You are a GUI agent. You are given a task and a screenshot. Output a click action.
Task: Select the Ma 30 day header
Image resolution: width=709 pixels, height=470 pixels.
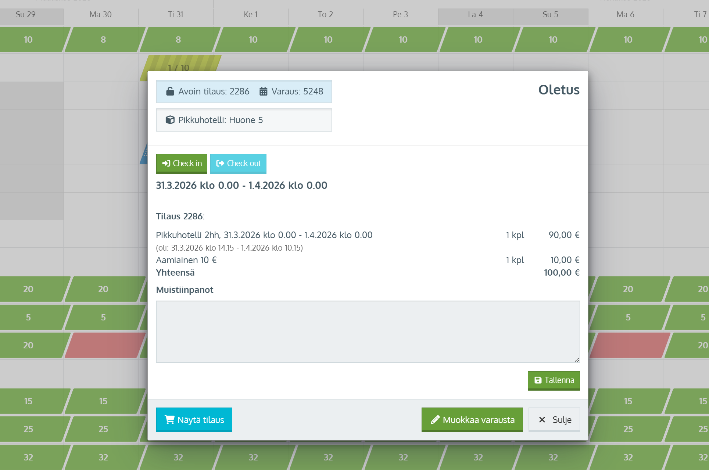(101, 14)
